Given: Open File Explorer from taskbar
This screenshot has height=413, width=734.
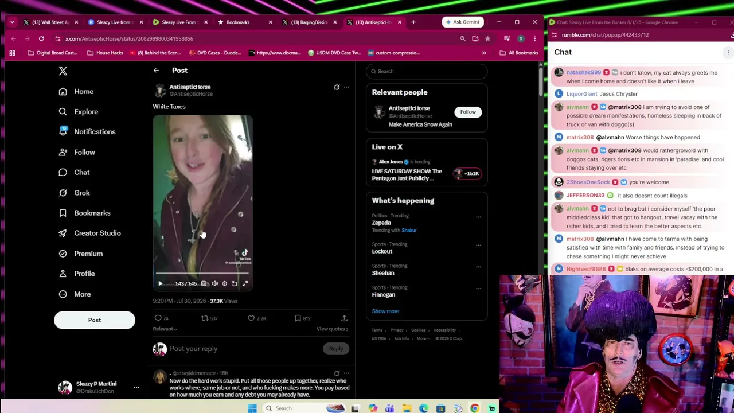Looking at the screenshot, I should point(407,408).
